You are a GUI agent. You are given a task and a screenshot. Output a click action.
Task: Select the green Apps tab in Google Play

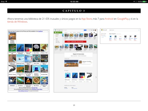58,32
